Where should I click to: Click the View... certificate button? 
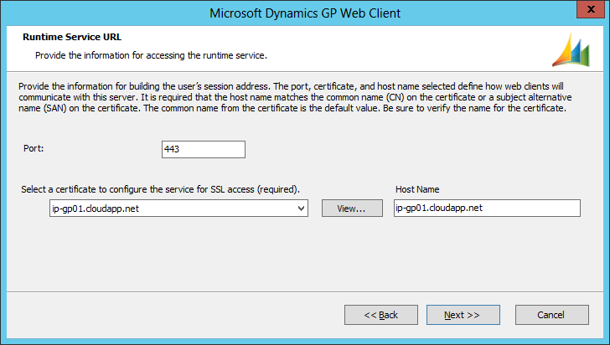coord(352,209)
